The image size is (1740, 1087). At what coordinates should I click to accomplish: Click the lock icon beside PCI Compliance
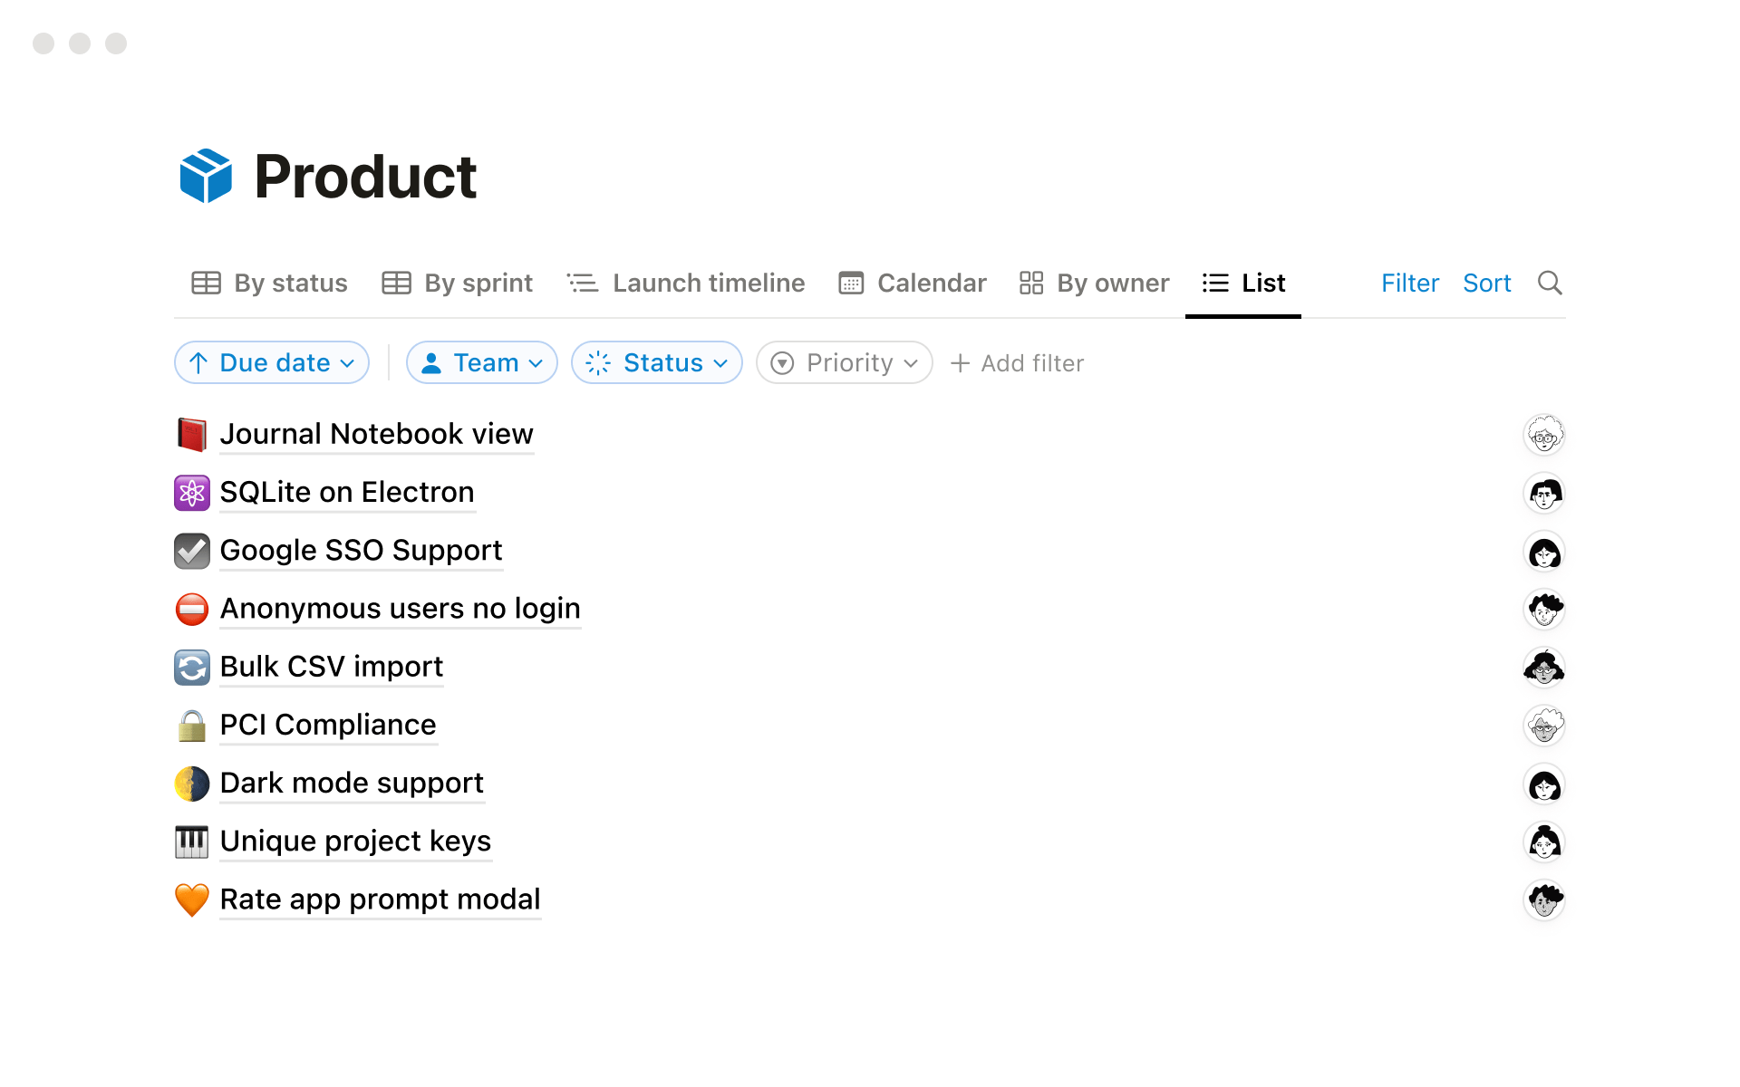click(191, 725)
